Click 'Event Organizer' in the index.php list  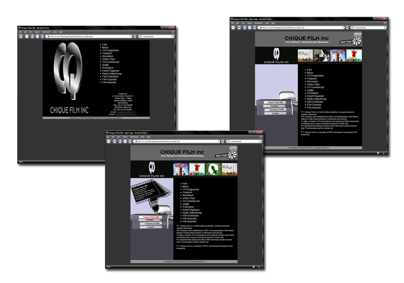coord(111,71)
